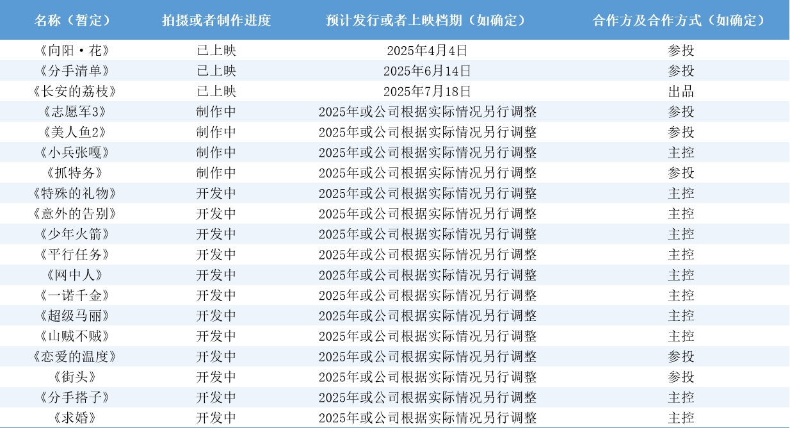Click 主控 in the 《求婚》 row
Image resolution: width=790 pixels, height=428 pixels.
pyautogui.click(x=681, y=418)
